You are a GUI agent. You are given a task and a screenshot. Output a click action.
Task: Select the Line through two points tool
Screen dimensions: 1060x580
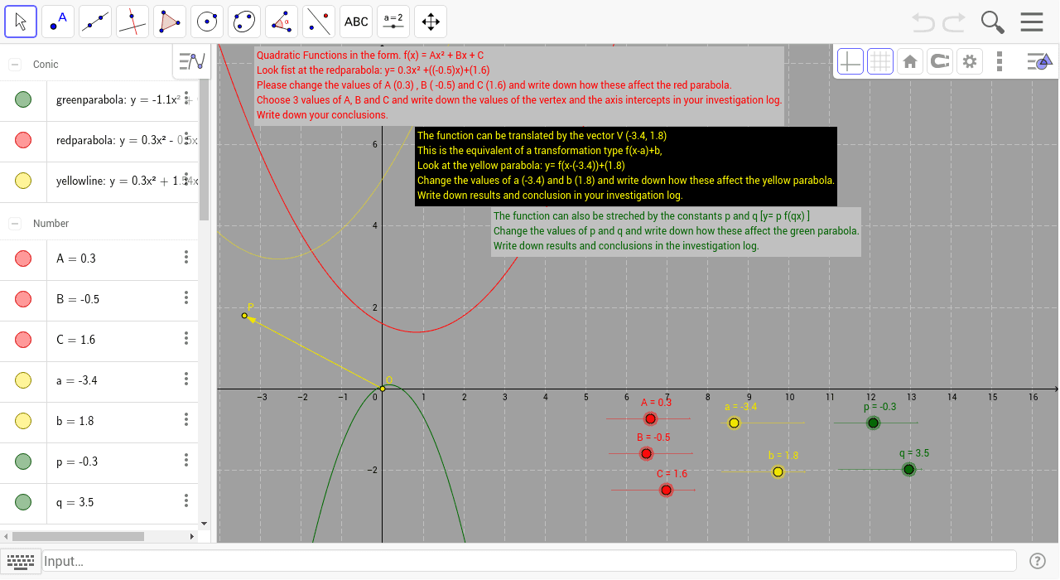(95, 22)
